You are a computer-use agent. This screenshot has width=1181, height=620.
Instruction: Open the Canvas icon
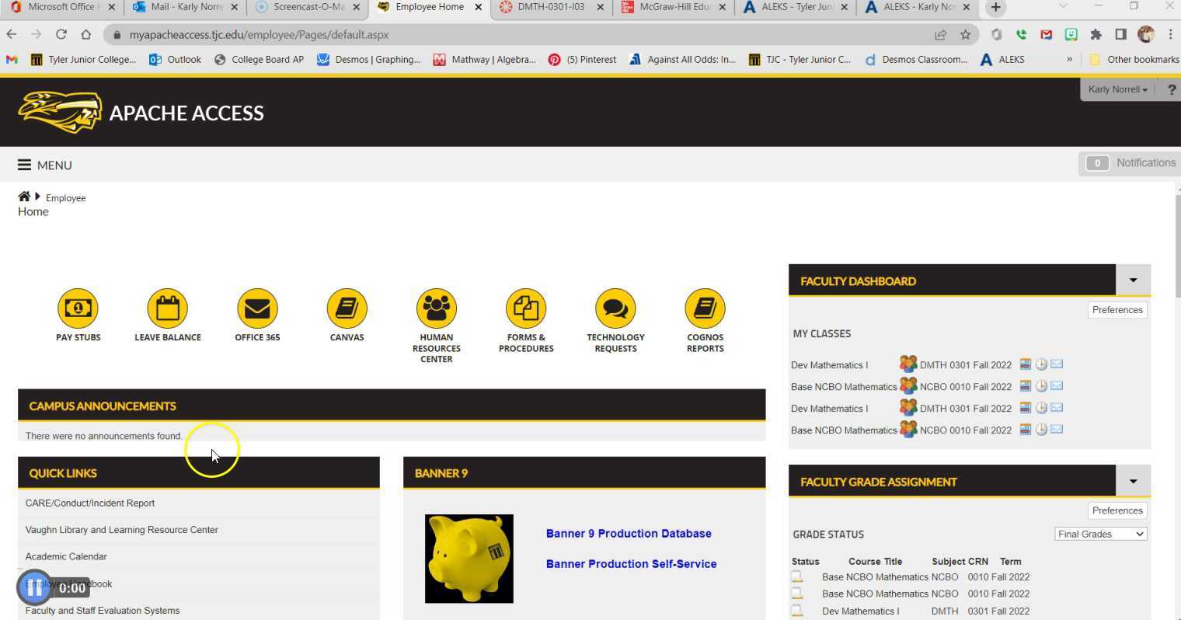347,308
